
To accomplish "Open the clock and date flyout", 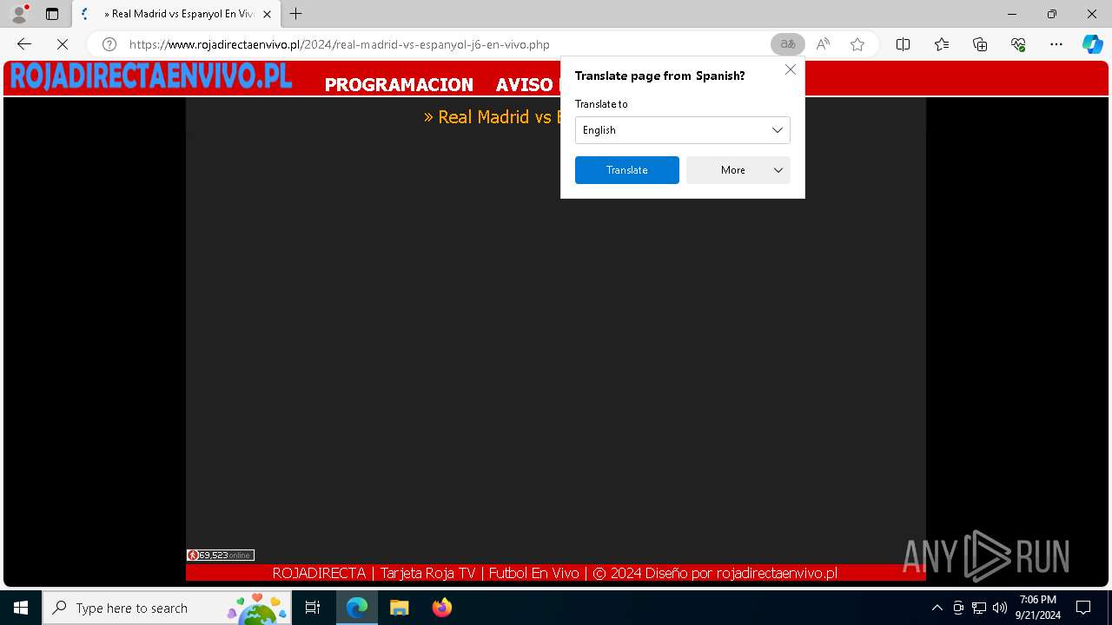I will tap(1038, 608).
